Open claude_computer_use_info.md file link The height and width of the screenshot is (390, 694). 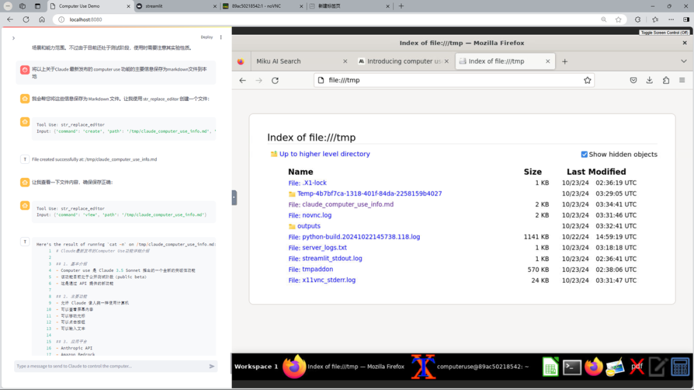tap(348, 204)
